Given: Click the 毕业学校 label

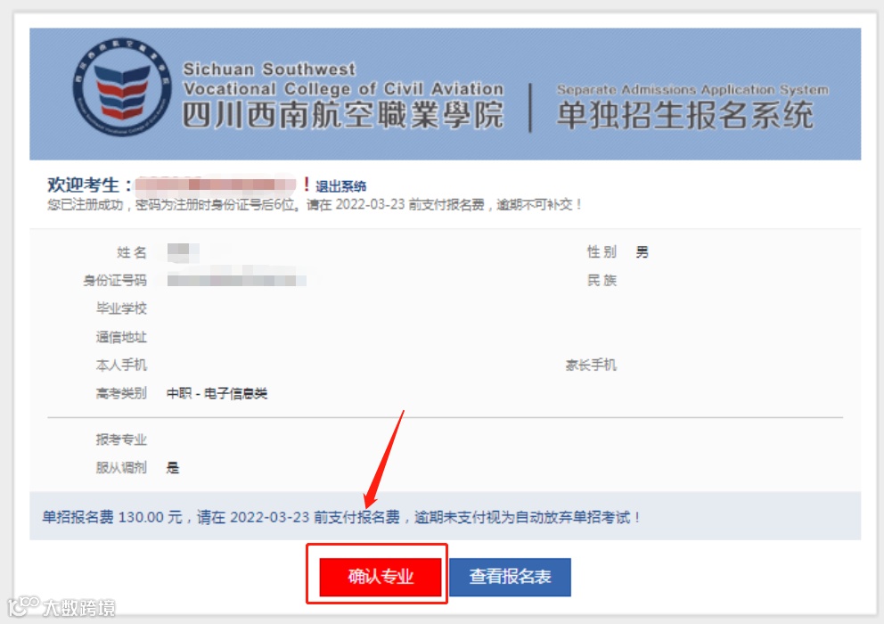Looking at the screenshot, I should click(121, 308).
